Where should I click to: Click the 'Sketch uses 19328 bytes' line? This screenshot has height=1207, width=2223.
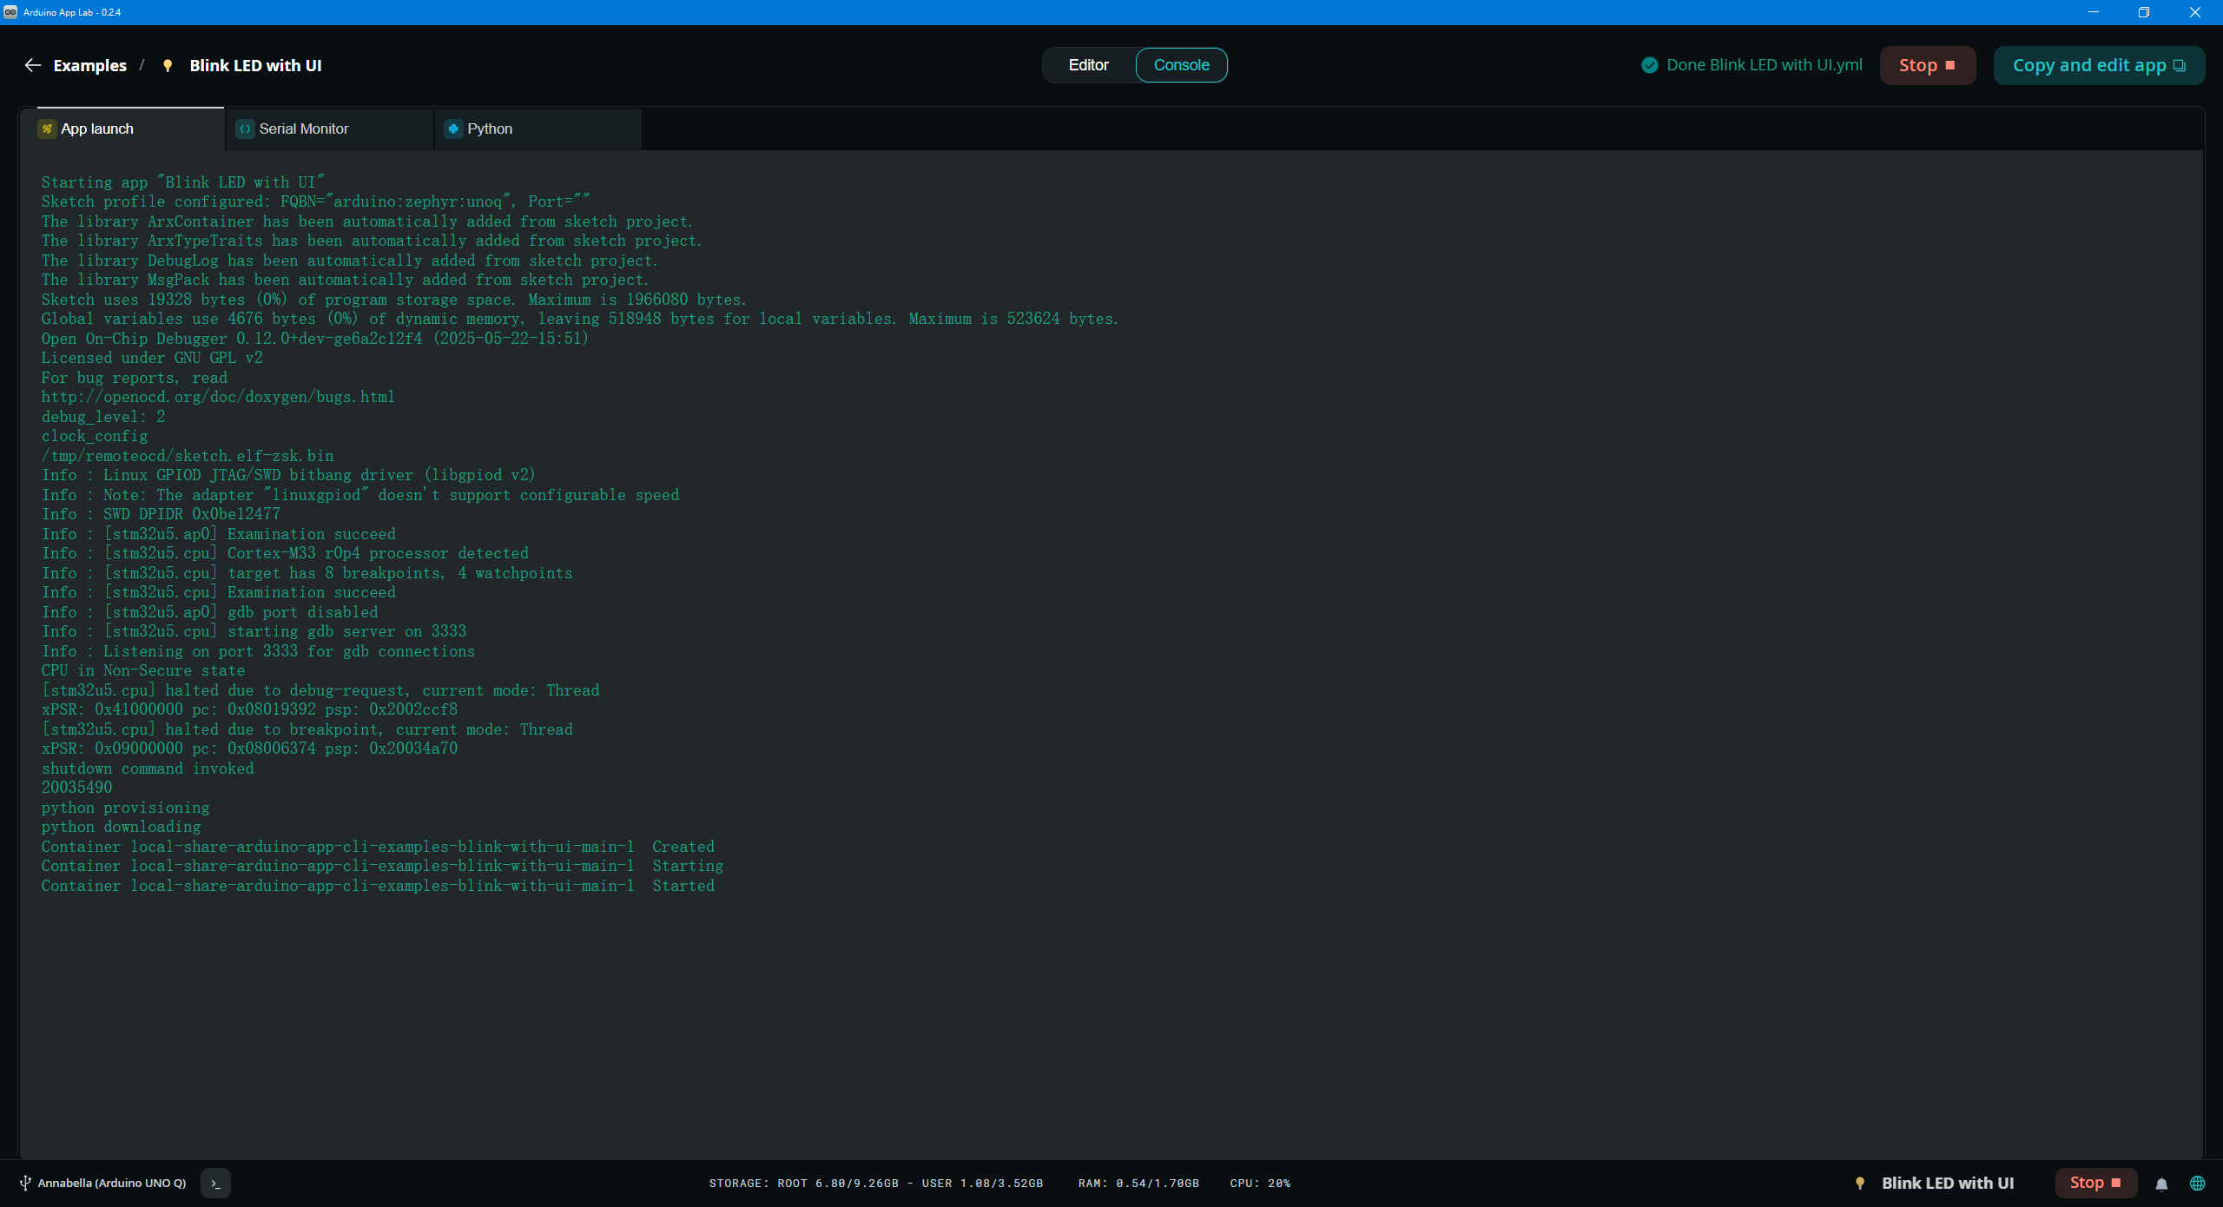(394, 300)
